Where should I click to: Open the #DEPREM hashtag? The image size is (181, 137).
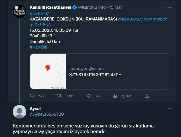click(x=39, y=13)
